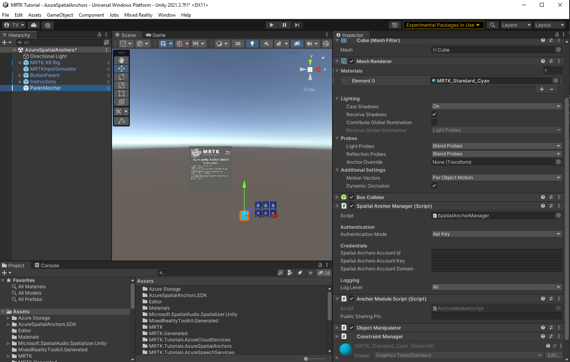Screen dimensions: 570x362
Task: Open Undo History icon
Action: coord(394,25)
